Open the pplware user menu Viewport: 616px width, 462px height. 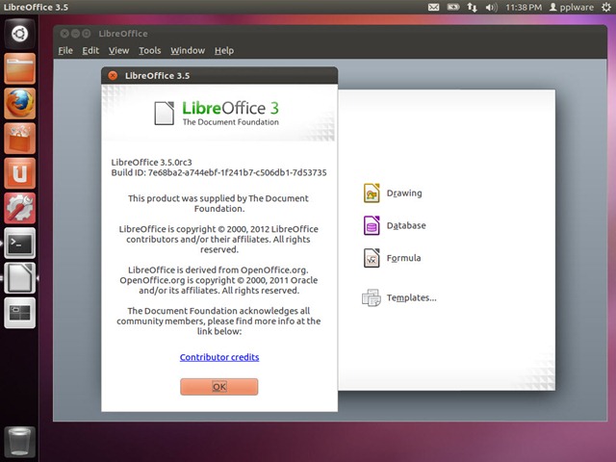pos(572,7)
